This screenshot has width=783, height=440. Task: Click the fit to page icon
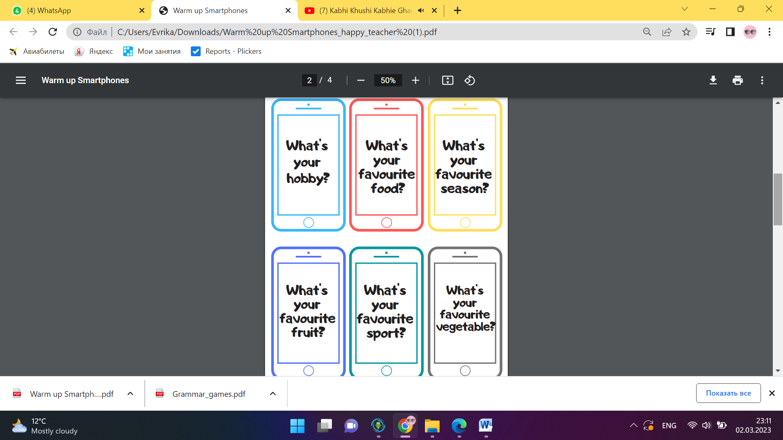(447, 80)
